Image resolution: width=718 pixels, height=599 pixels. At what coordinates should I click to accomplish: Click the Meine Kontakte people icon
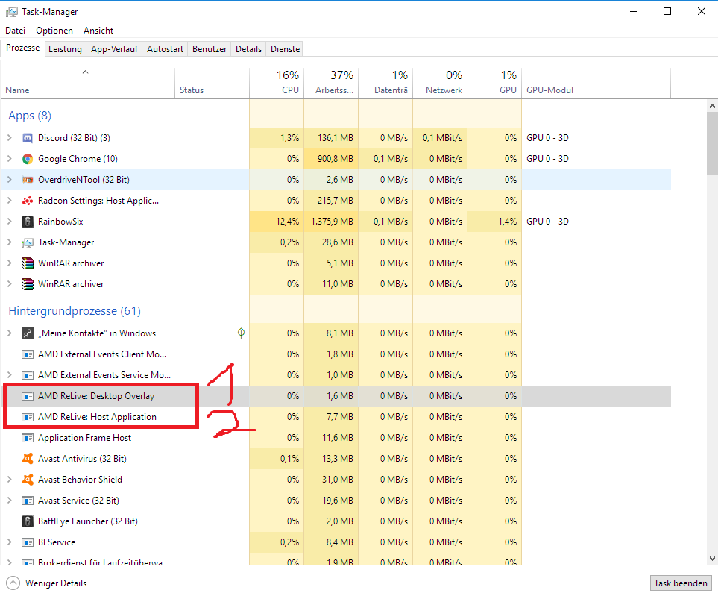point(28,333)
